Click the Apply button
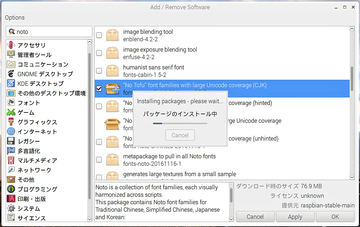Screen dimensions: 360x227 pyautogui.click(x=295, y=217)
